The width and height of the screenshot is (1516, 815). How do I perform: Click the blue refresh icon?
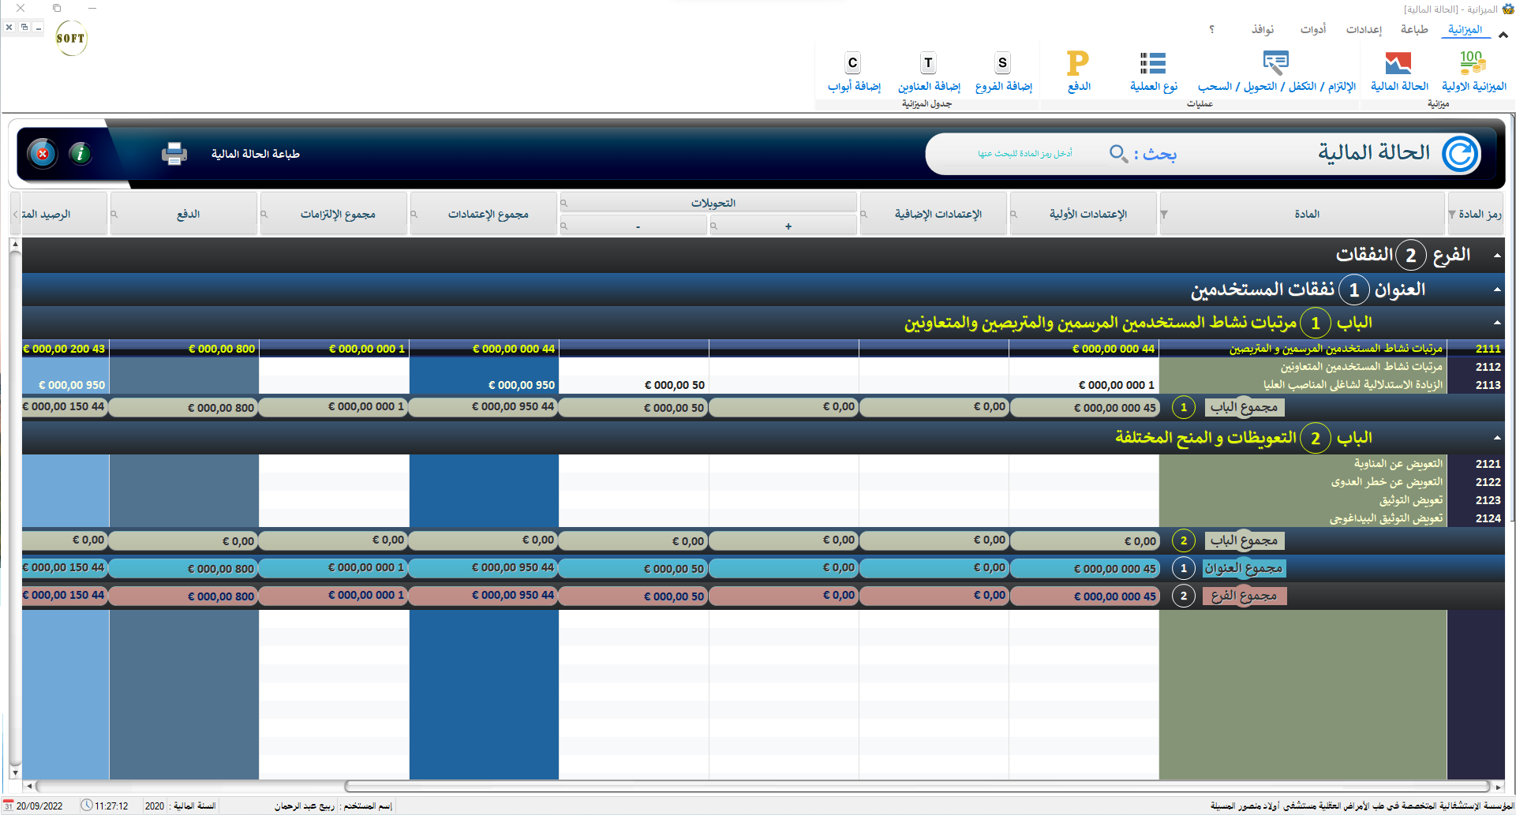(1460, 154)
